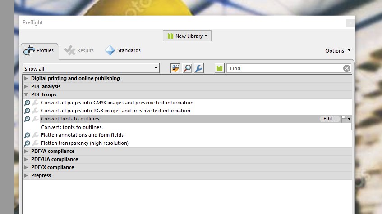
Task: Click magnifier icon on Flatten transparency row
Action: (x=27, y=143)
